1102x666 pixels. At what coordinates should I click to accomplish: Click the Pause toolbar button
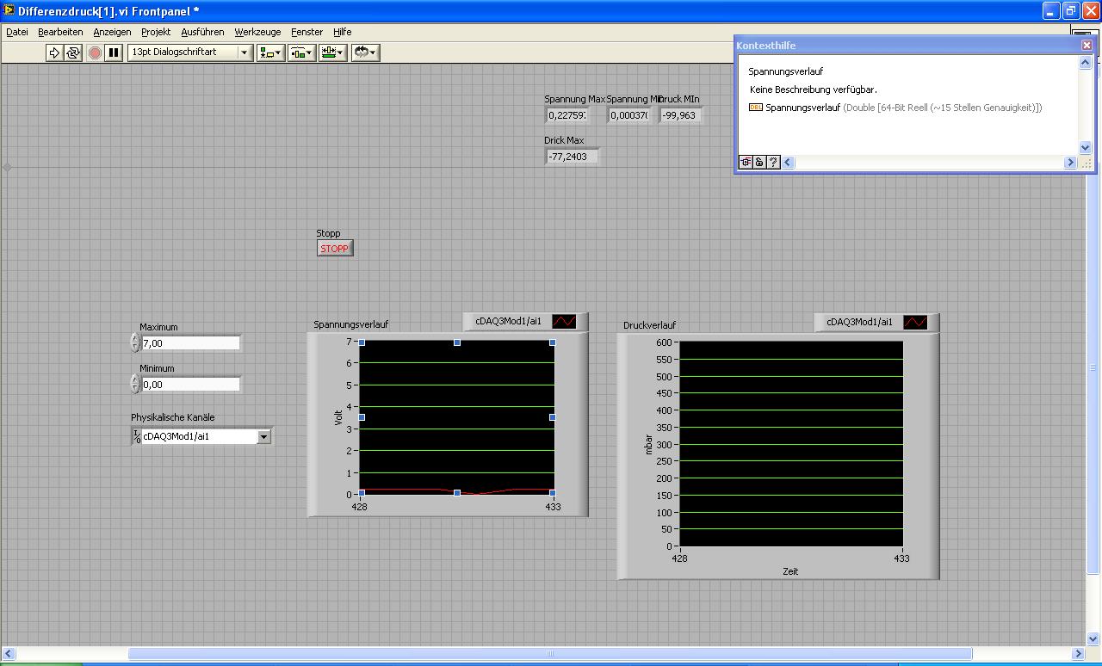(x=113, y=52)
